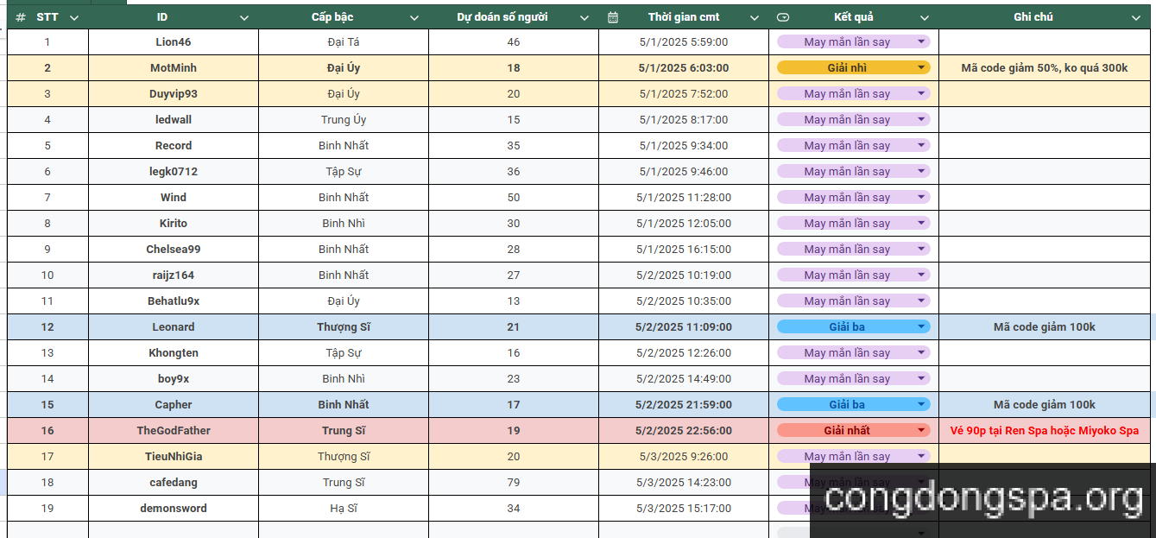Expand the Dự đoán số người column arrow

click(x=584, y=17)
